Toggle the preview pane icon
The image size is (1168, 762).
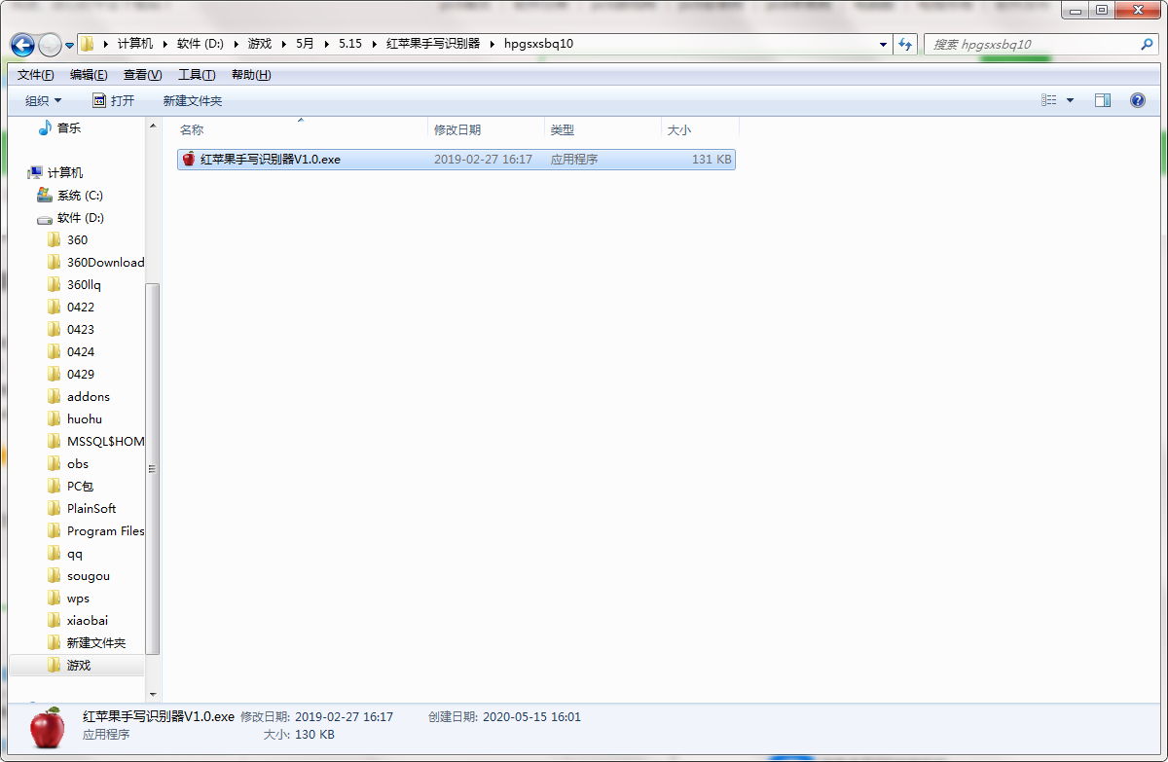tap(1103, 100)
